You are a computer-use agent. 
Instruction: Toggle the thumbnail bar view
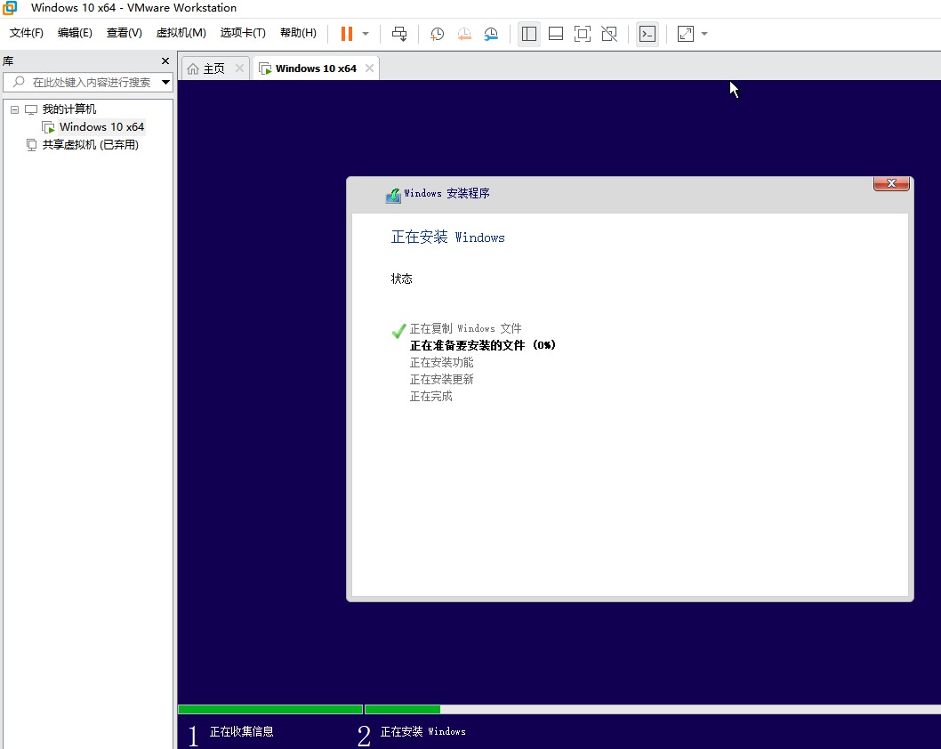(x=556, y=34)
